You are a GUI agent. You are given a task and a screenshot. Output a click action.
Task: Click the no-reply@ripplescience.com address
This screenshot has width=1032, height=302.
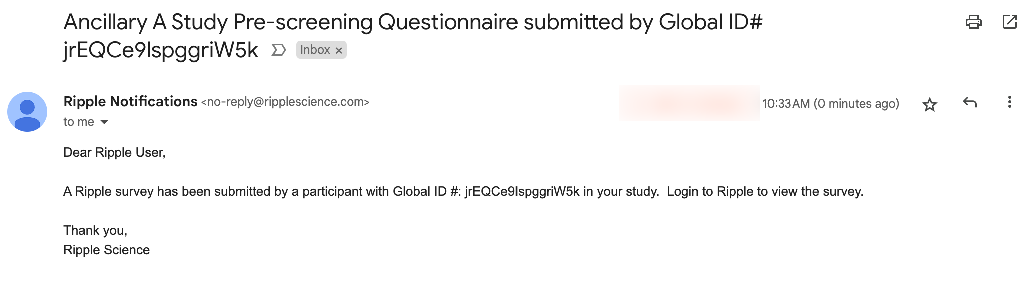285,102
